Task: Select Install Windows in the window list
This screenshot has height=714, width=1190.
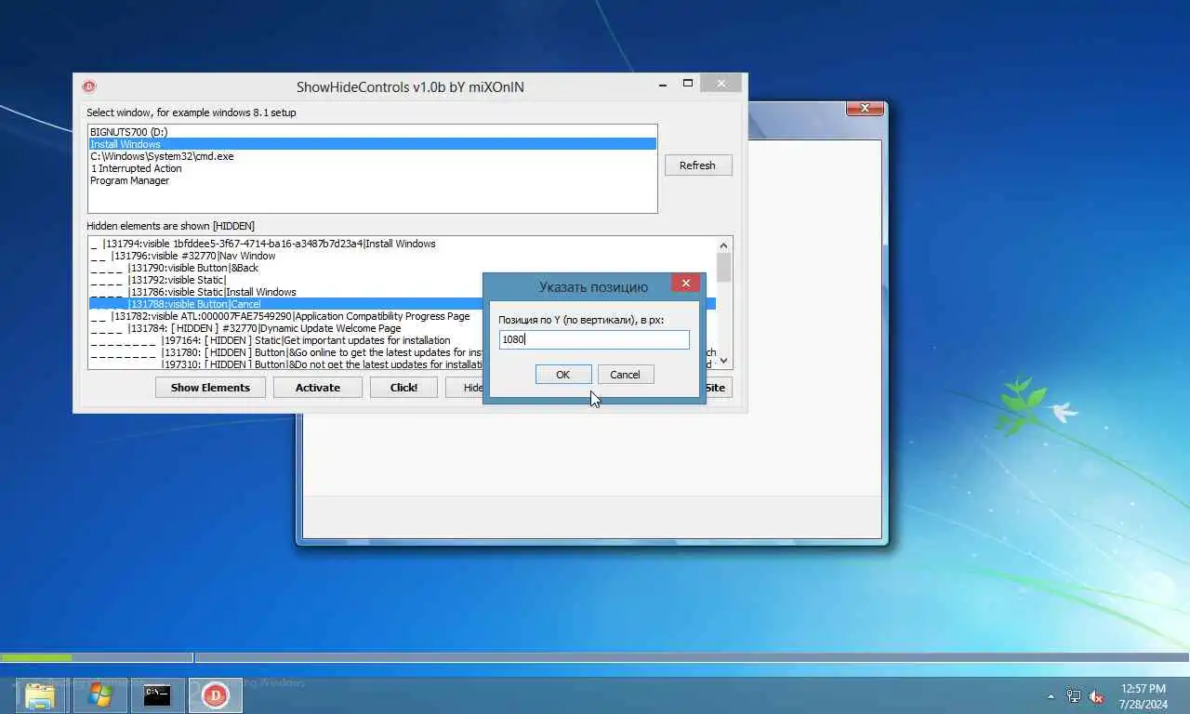Action: (x=373, y=144)
